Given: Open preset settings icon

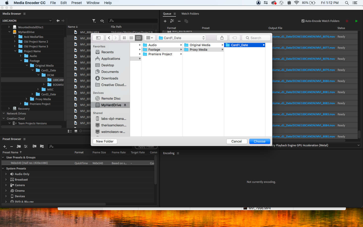Looking at the screenshot, I should [x=26, y=147].
